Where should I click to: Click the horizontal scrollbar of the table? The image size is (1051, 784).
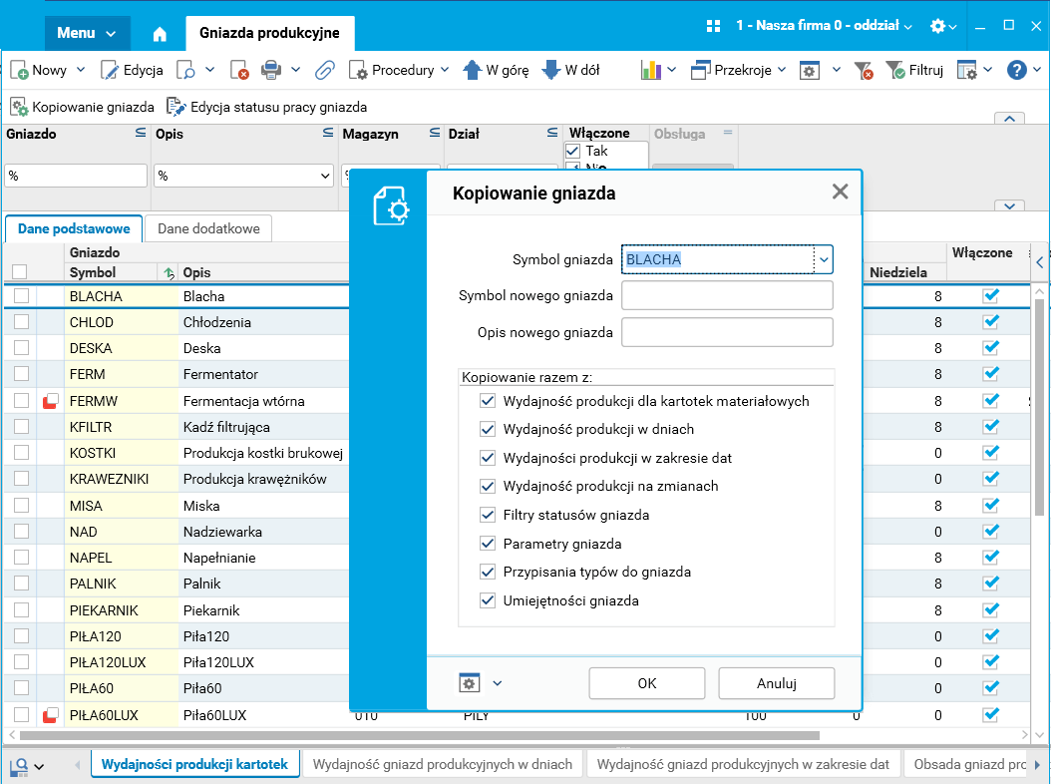click(420, 735)
